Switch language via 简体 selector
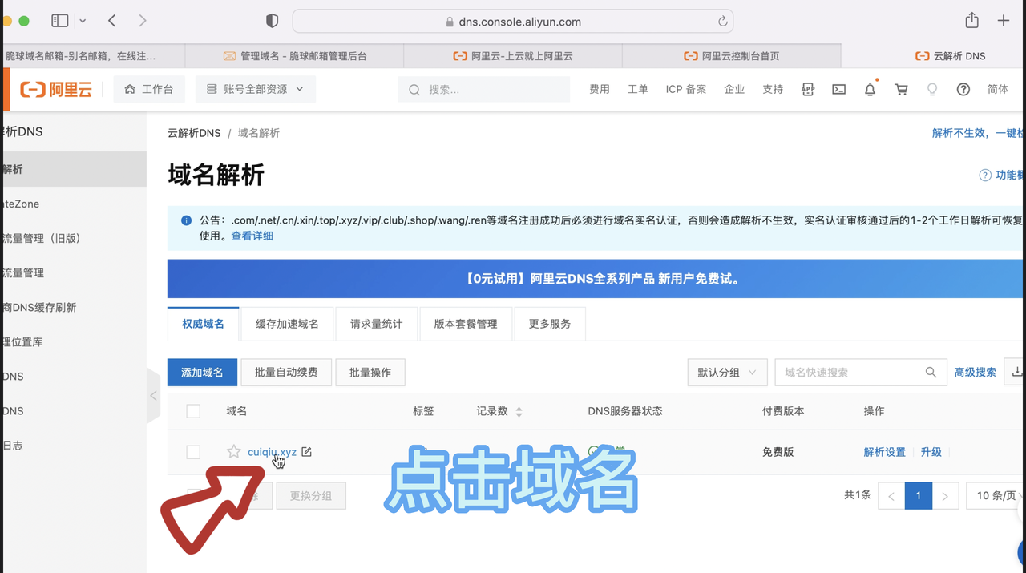This screenshot has width=1026, height=573. (998, 89)
